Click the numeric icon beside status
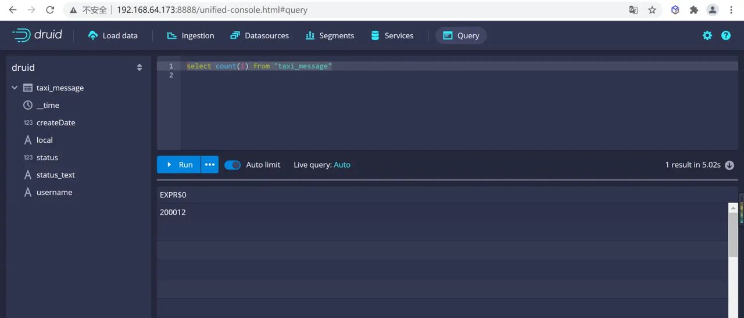Screen dimensions: 744x318 (28, 157)
